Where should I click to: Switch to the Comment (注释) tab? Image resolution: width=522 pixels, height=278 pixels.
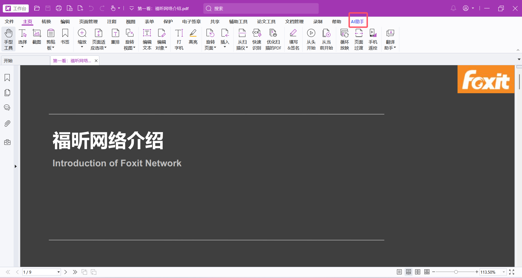click(112, 21)
